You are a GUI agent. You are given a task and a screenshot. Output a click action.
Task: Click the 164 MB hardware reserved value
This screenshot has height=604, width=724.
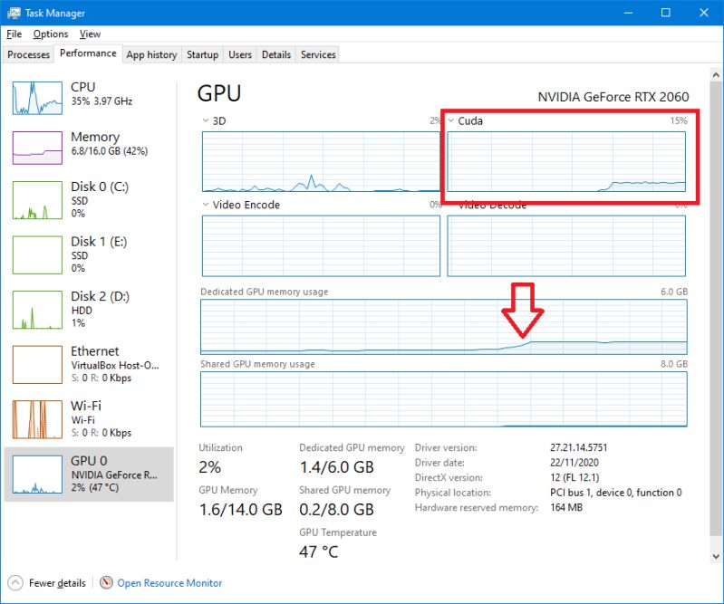pos(566,508)
